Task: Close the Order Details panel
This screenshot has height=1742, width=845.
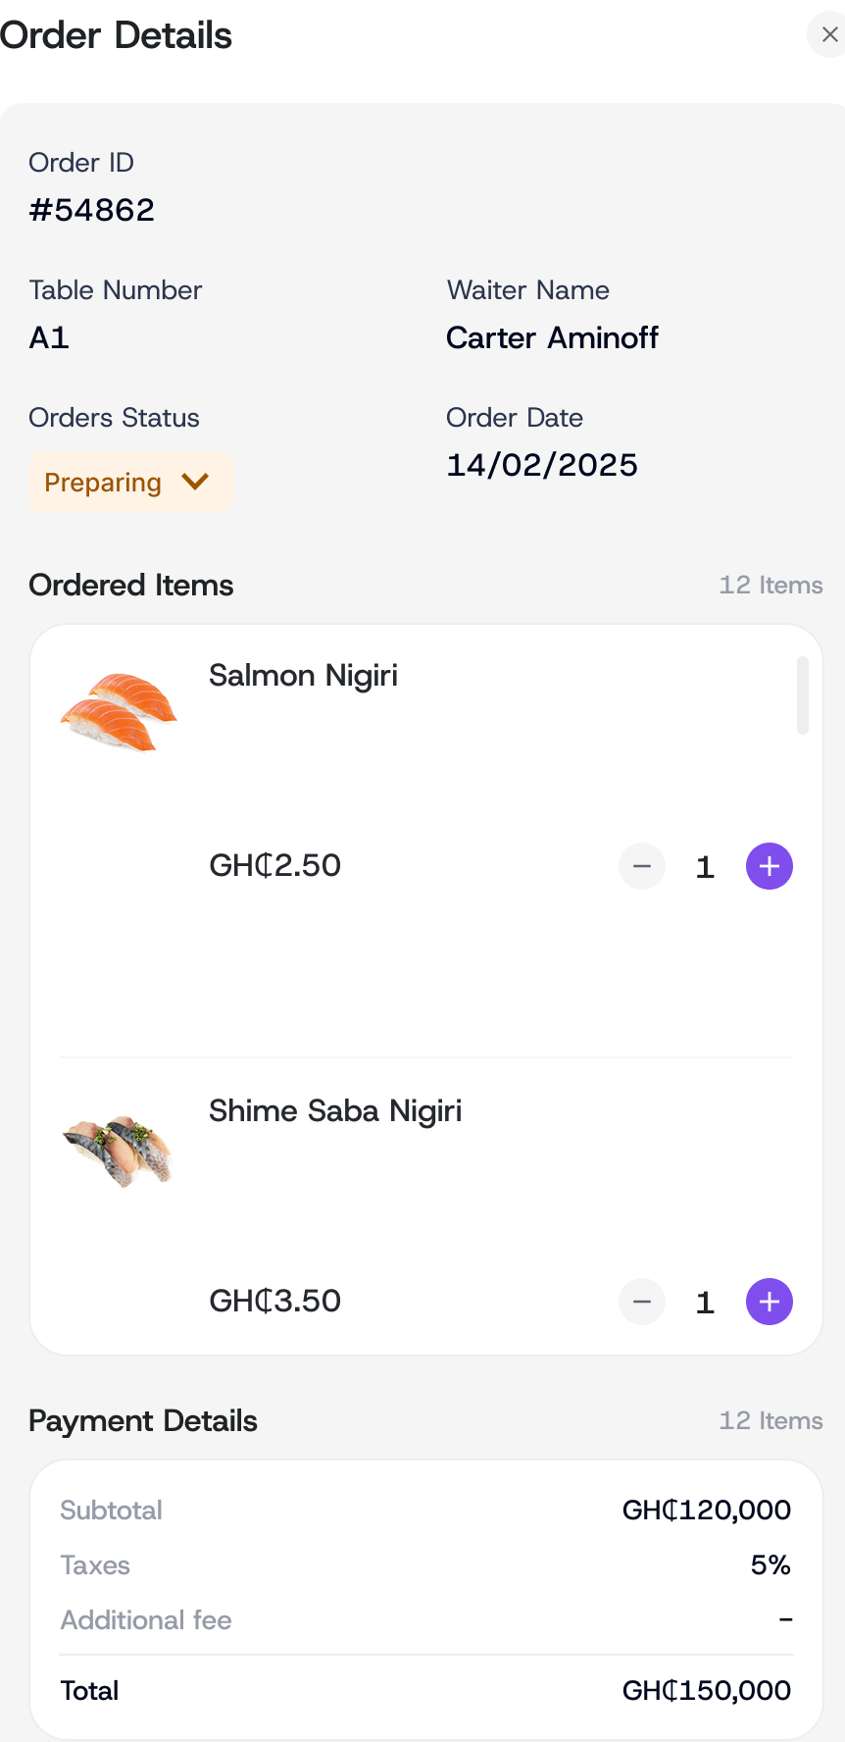Action: point(828,35)
